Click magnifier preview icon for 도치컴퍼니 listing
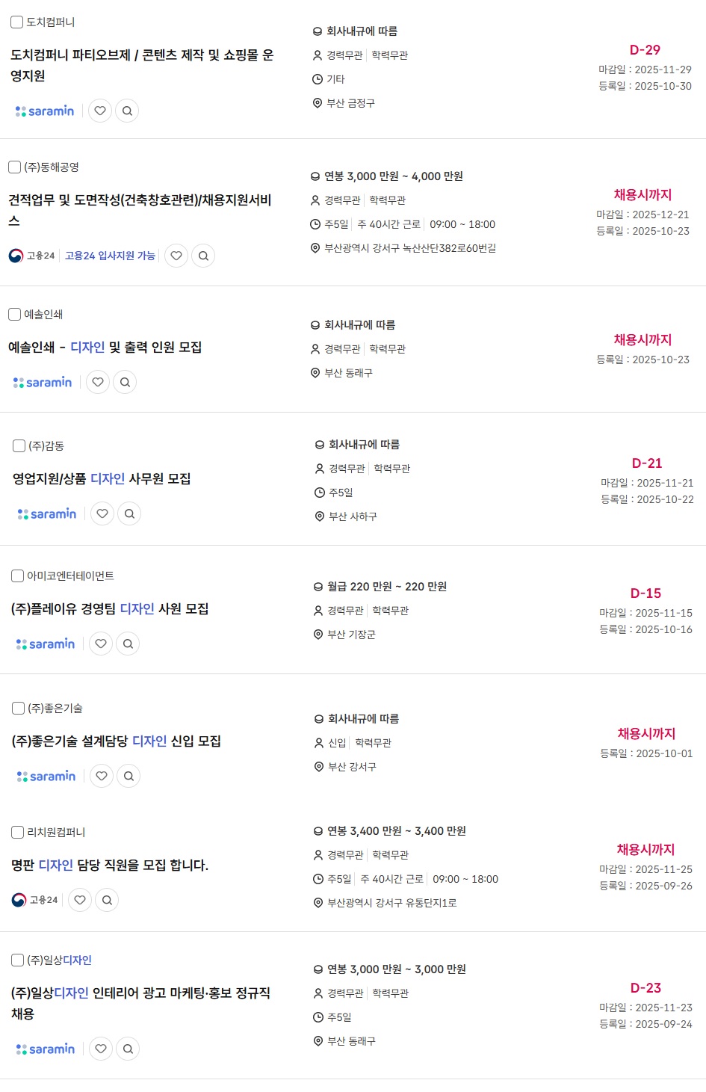The width and height of the screenshot is (706, 1092). (x=127, y=111)
